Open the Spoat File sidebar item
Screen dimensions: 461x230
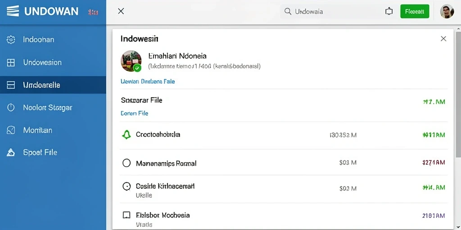pos(53,153)
